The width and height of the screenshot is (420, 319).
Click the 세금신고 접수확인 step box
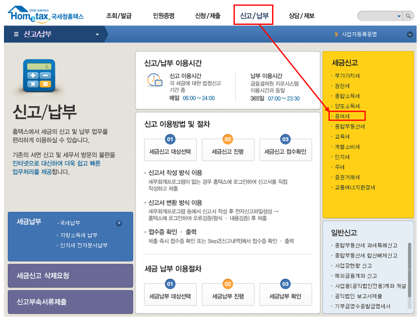click(286, 150)
